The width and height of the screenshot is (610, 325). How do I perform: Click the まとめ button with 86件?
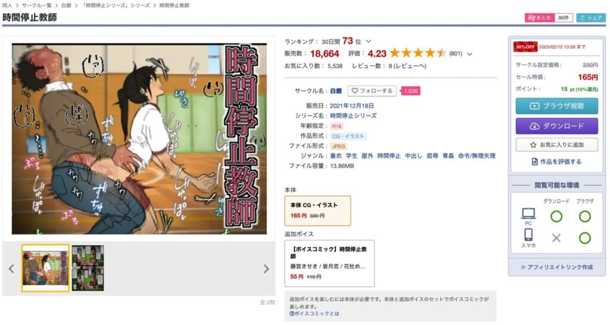click(x=549, y=17)
